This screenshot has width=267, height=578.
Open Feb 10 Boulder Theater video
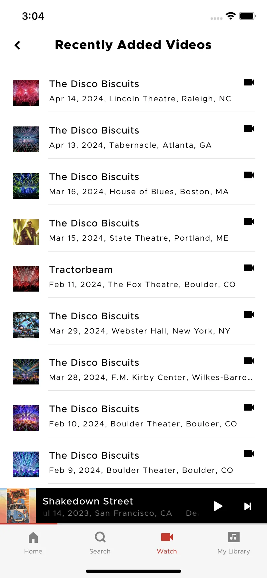click(134, 418)
